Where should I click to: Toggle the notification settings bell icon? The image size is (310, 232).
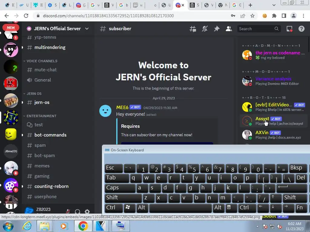pyautogui.click(x=205, y=29)
